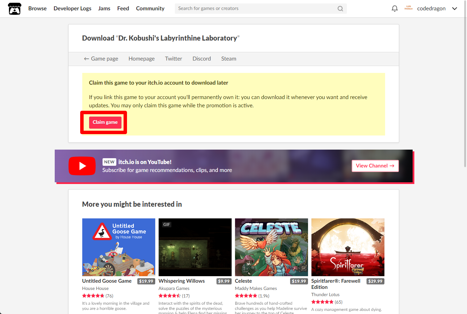Click the Whispering Willows title link
Screen dimensions: 467x314
182,281
